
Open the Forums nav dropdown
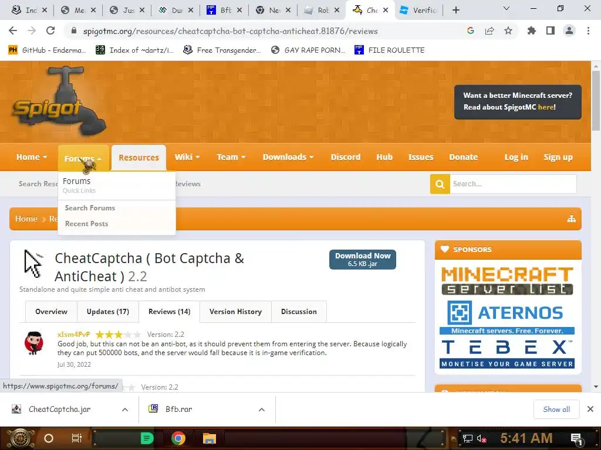pos(83,158)
